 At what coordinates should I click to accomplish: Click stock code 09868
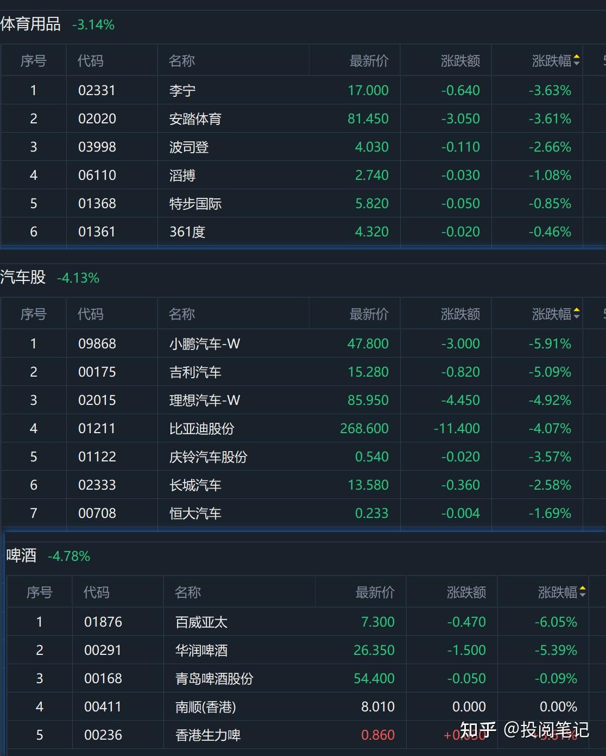[x=97, y=343]
